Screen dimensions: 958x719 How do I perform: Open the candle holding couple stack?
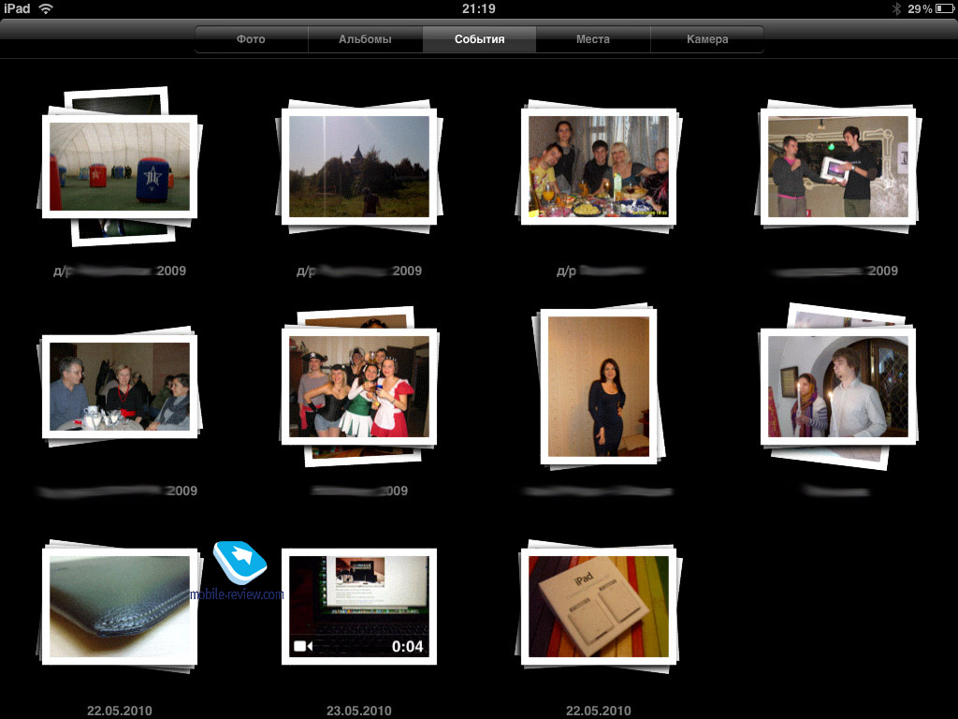(x=838, y=387)
